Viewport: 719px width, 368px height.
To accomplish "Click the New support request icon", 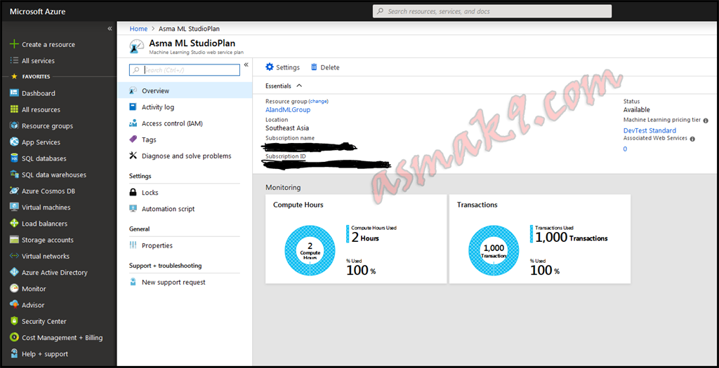I will click(133, 282).
